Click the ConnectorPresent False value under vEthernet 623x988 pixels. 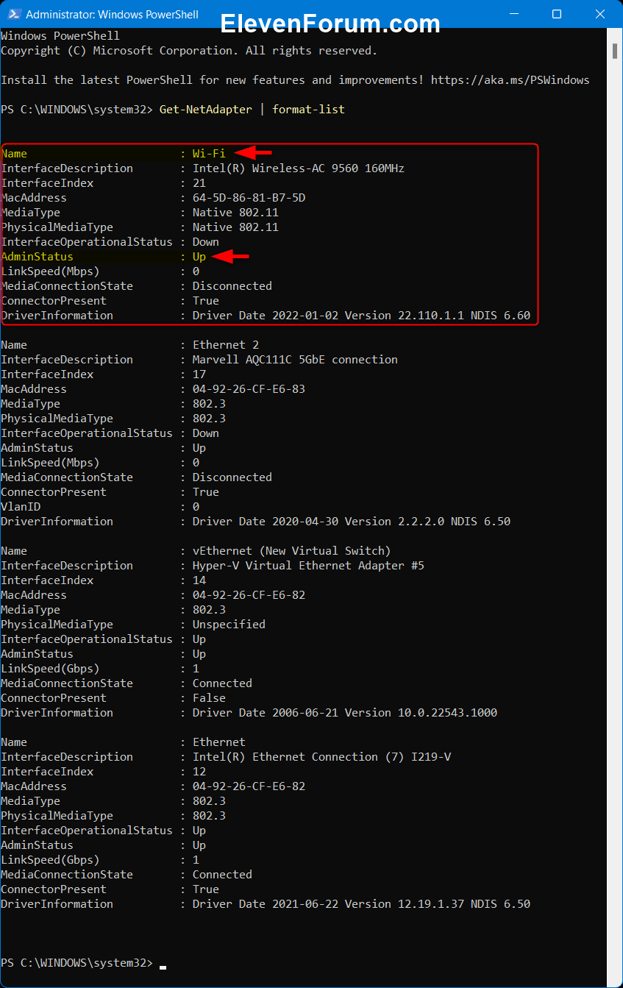(210, 697)
